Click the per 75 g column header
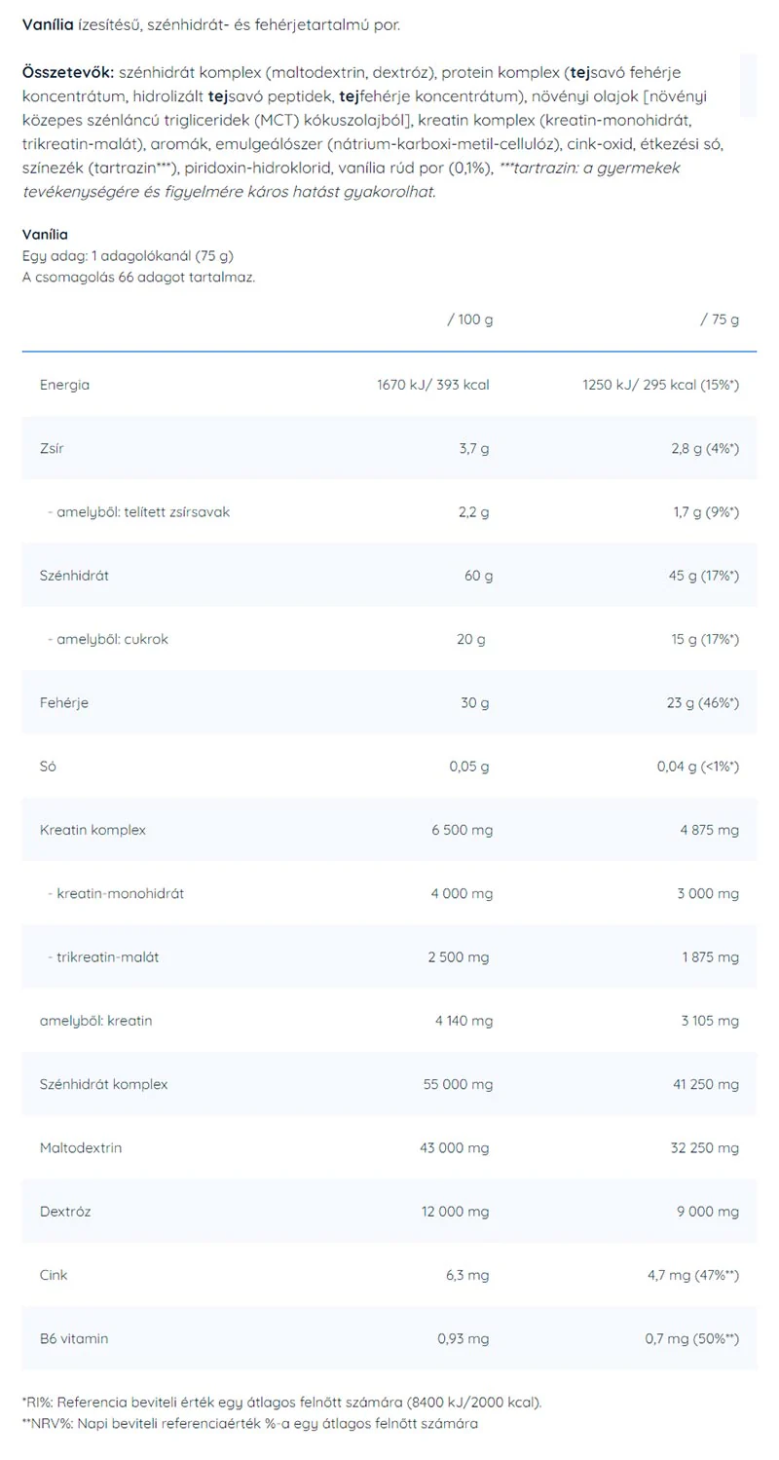779x1460 pixels. pyautogui.click(x=720, y=319)
